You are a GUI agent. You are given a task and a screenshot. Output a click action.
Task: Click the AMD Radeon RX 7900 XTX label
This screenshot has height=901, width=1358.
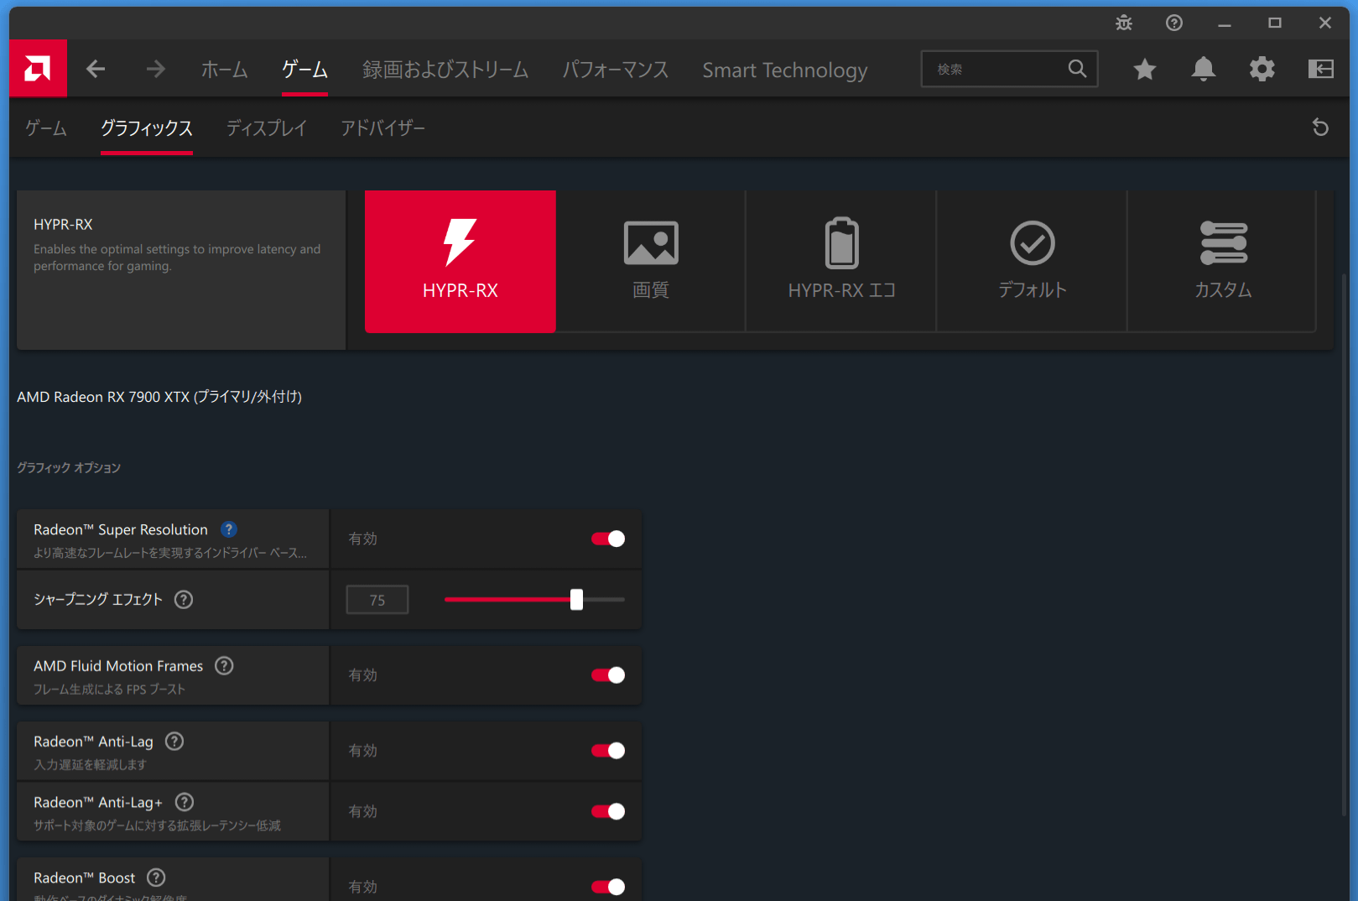pyautogui.click(x=159, y=397)
